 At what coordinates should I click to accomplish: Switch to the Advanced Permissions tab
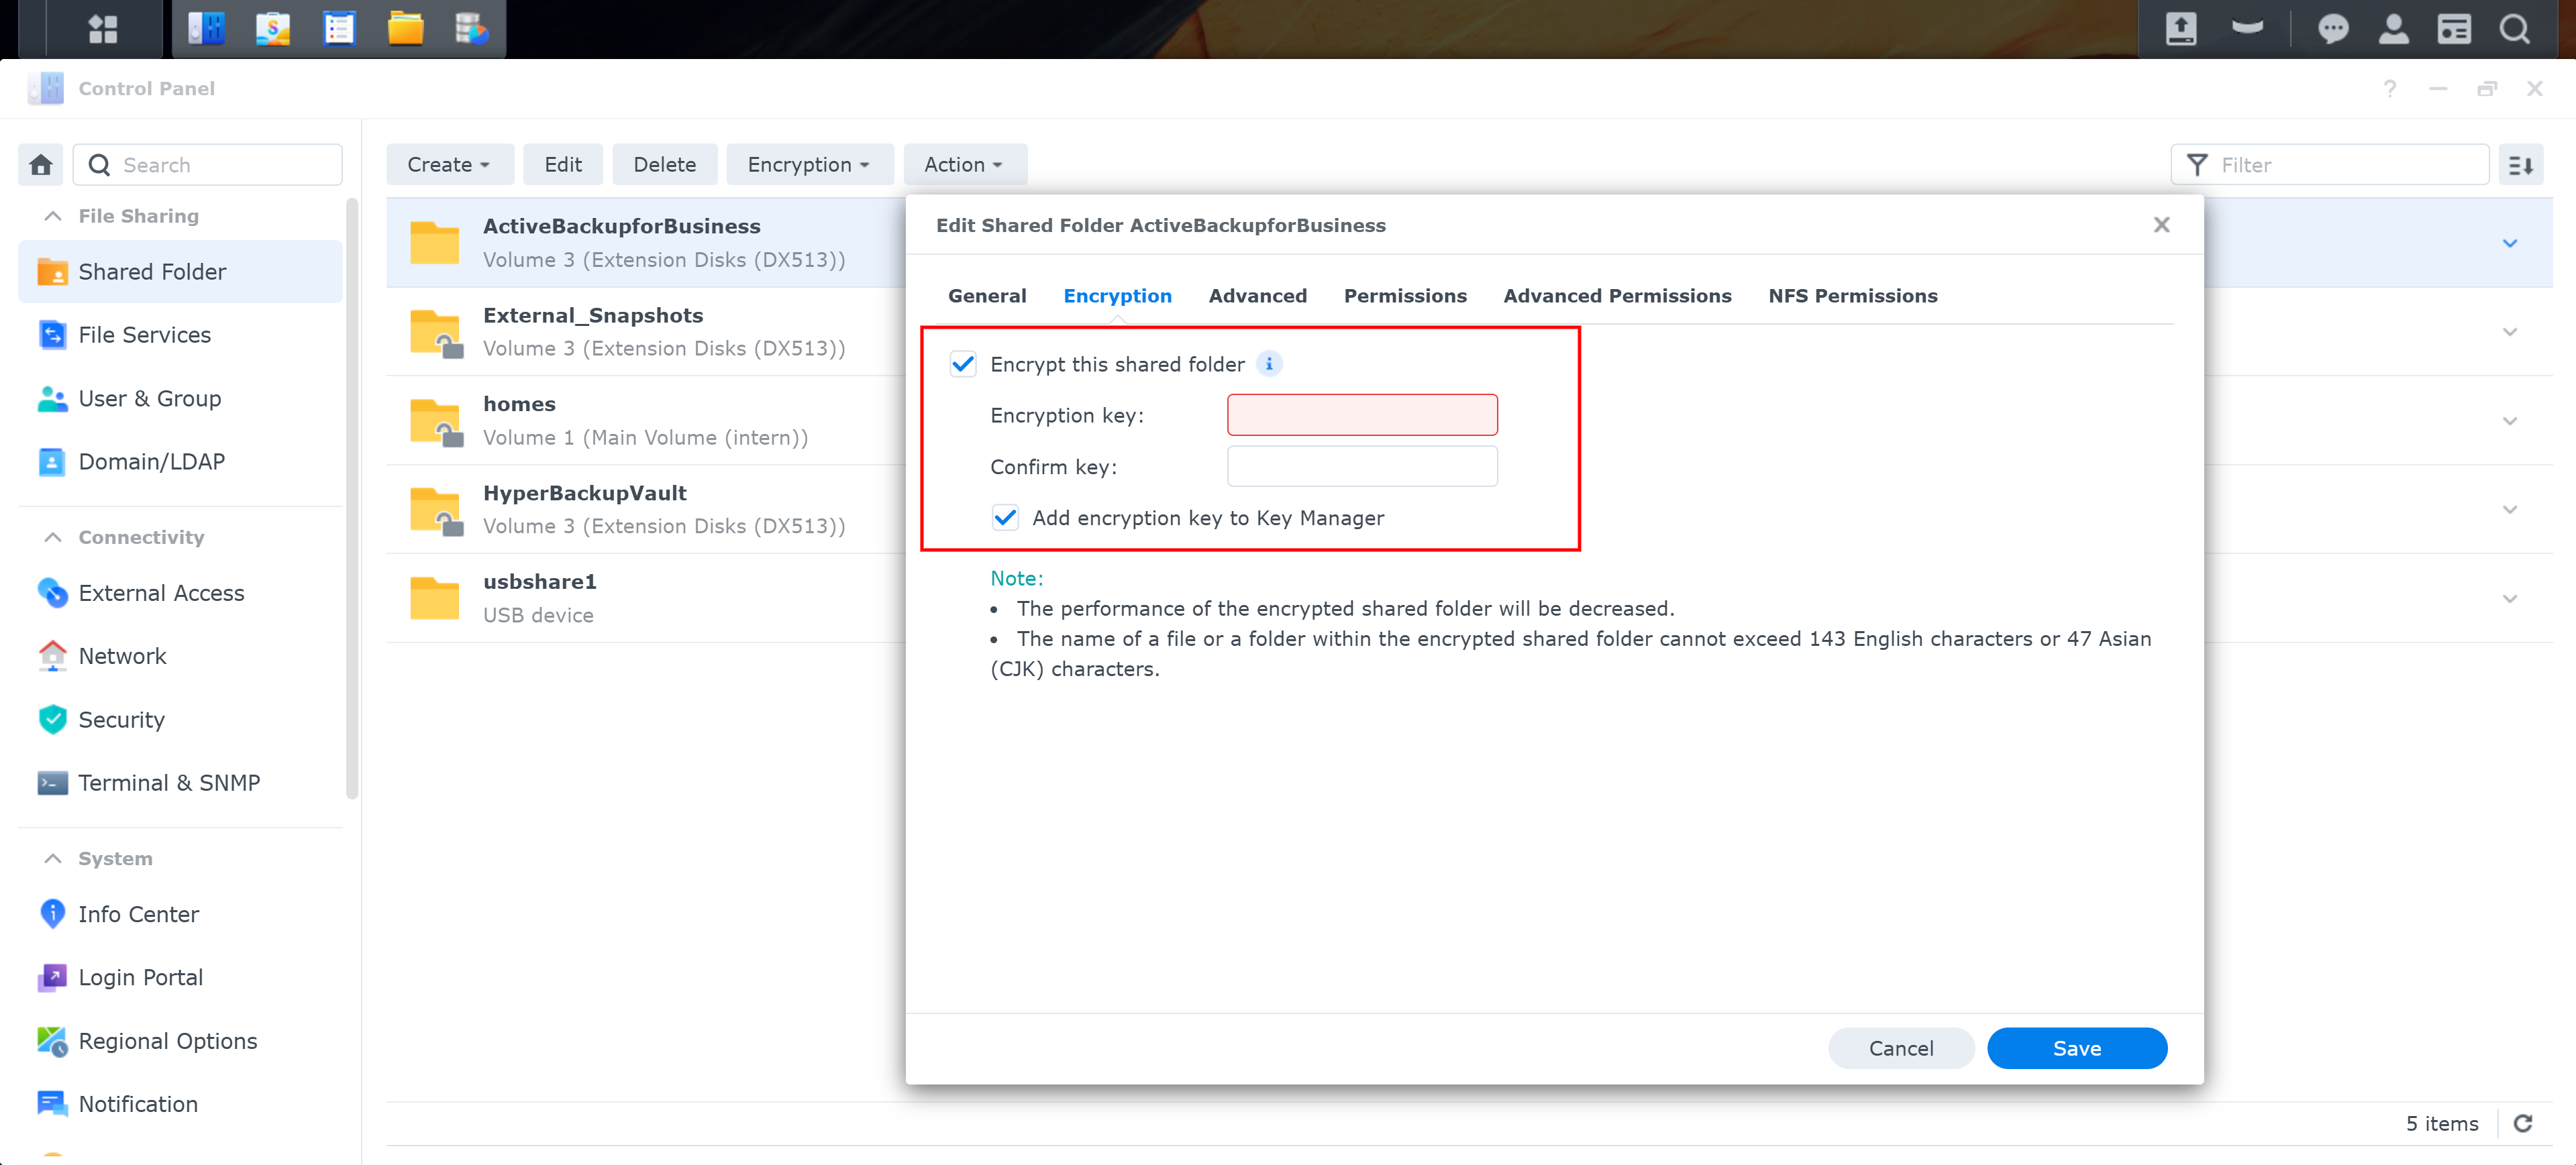[x=1617, y=296]
